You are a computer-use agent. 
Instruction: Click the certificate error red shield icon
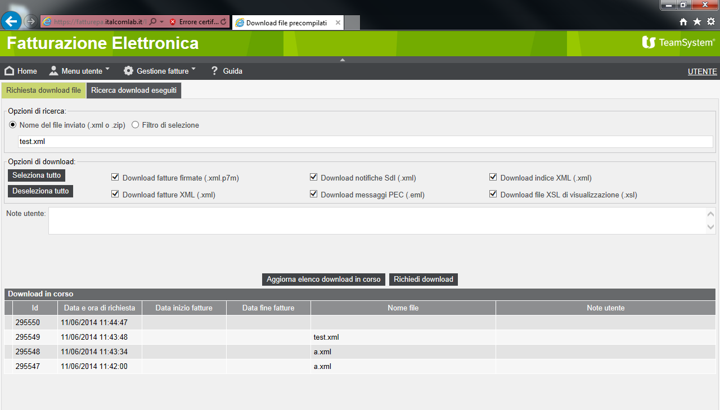point(173,22)
